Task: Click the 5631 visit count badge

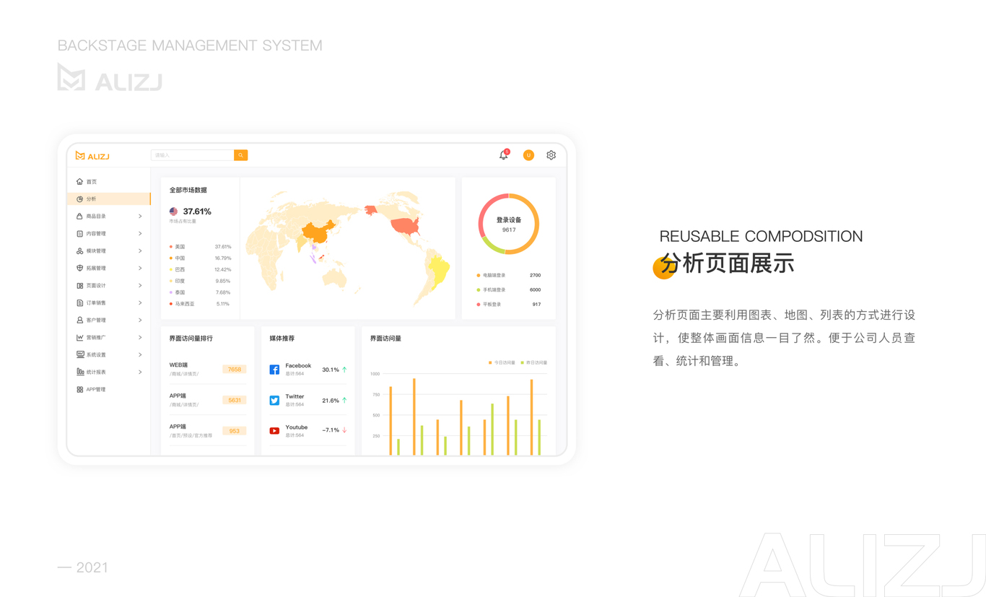Action: point(235,400)
